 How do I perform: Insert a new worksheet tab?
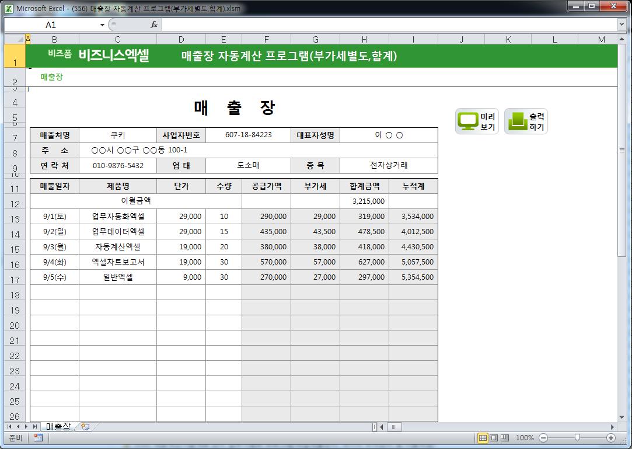pos(86,427)
